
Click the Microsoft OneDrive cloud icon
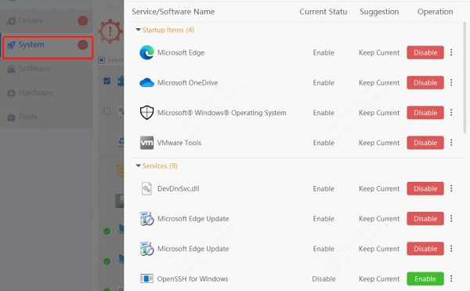(147, 82)
